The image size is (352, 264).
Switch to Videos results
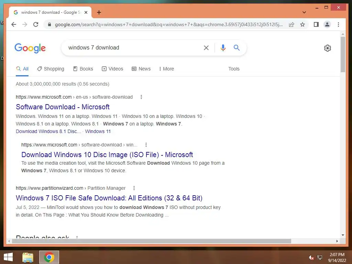click(112, 69)
